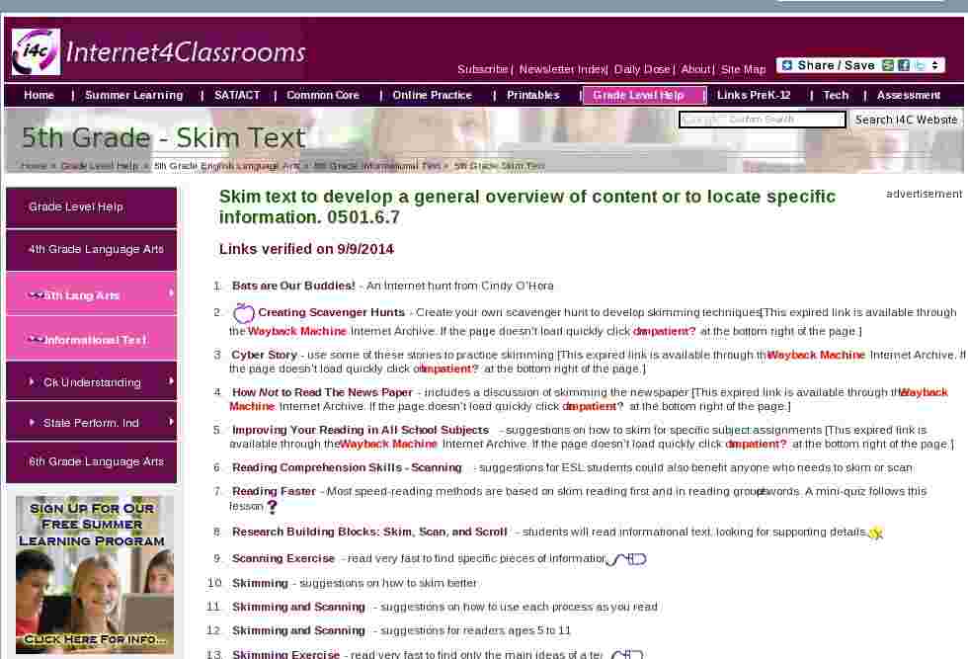
Task: Open the Skimming Exercise link
Action: 285,654
